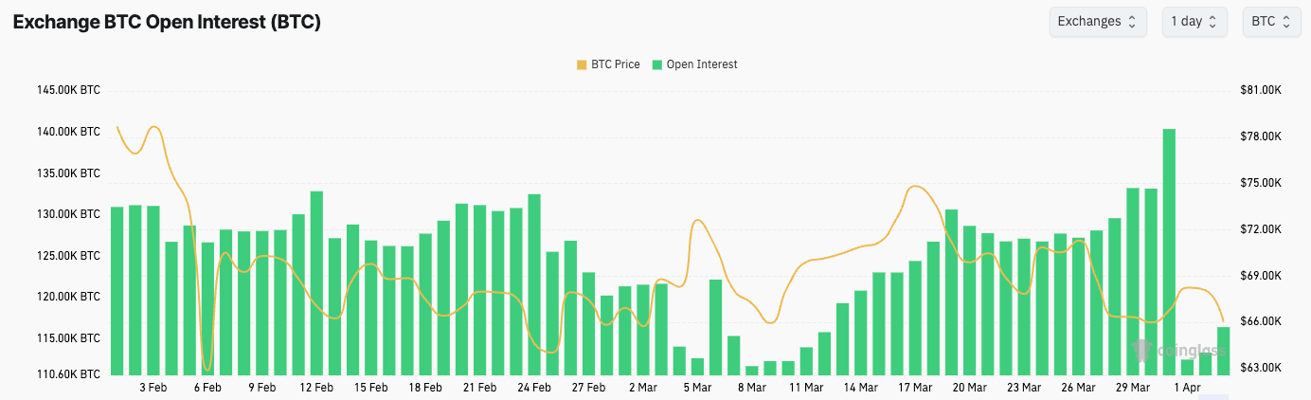
Task: Click the $63.00K price axis label
Action: pyautogui.click(x=1261, y=368)
